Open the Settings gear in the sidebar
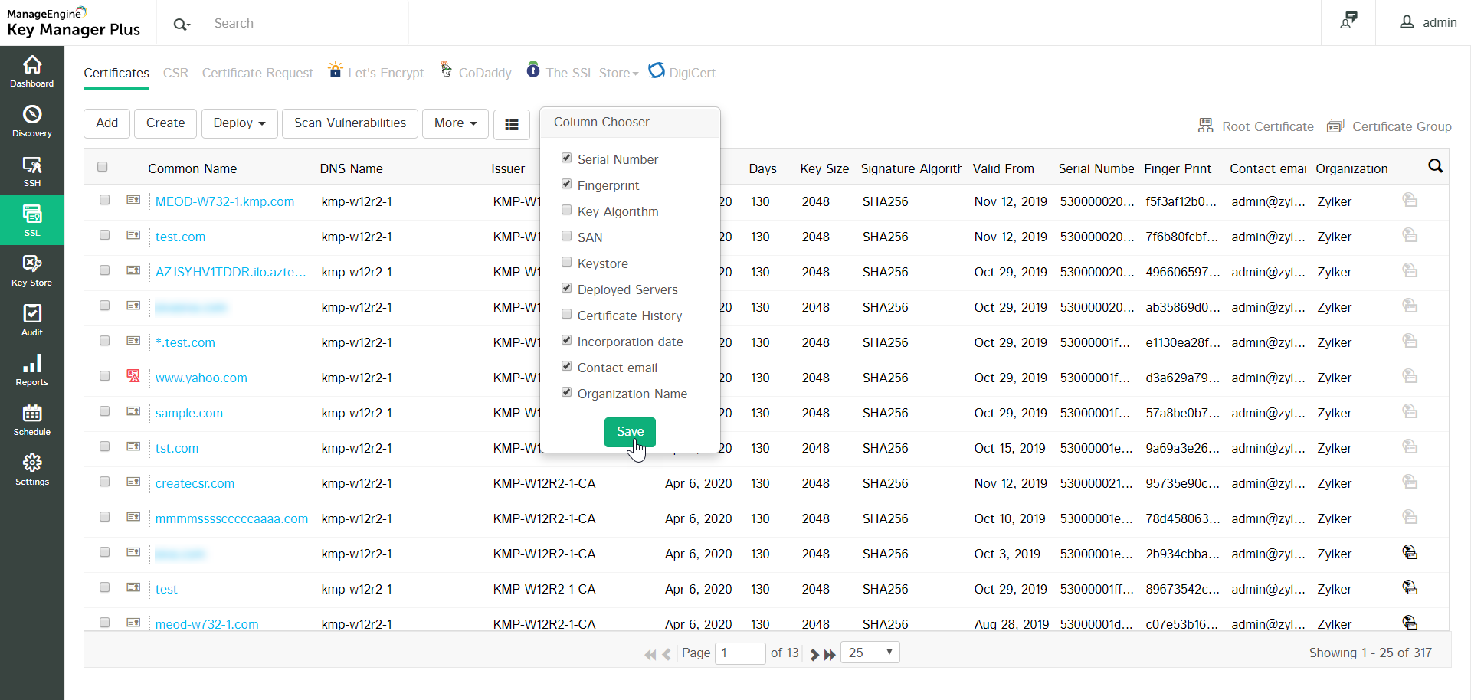Screen dimensions: 1471x700 pyautogui.click(x=32, y=469)
